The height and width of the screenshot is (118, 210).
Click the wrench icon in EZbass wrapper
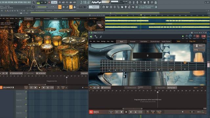[x=101, y=37]
